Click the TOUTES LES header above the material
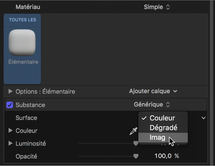The image size is (215, 166). [22, 20]
